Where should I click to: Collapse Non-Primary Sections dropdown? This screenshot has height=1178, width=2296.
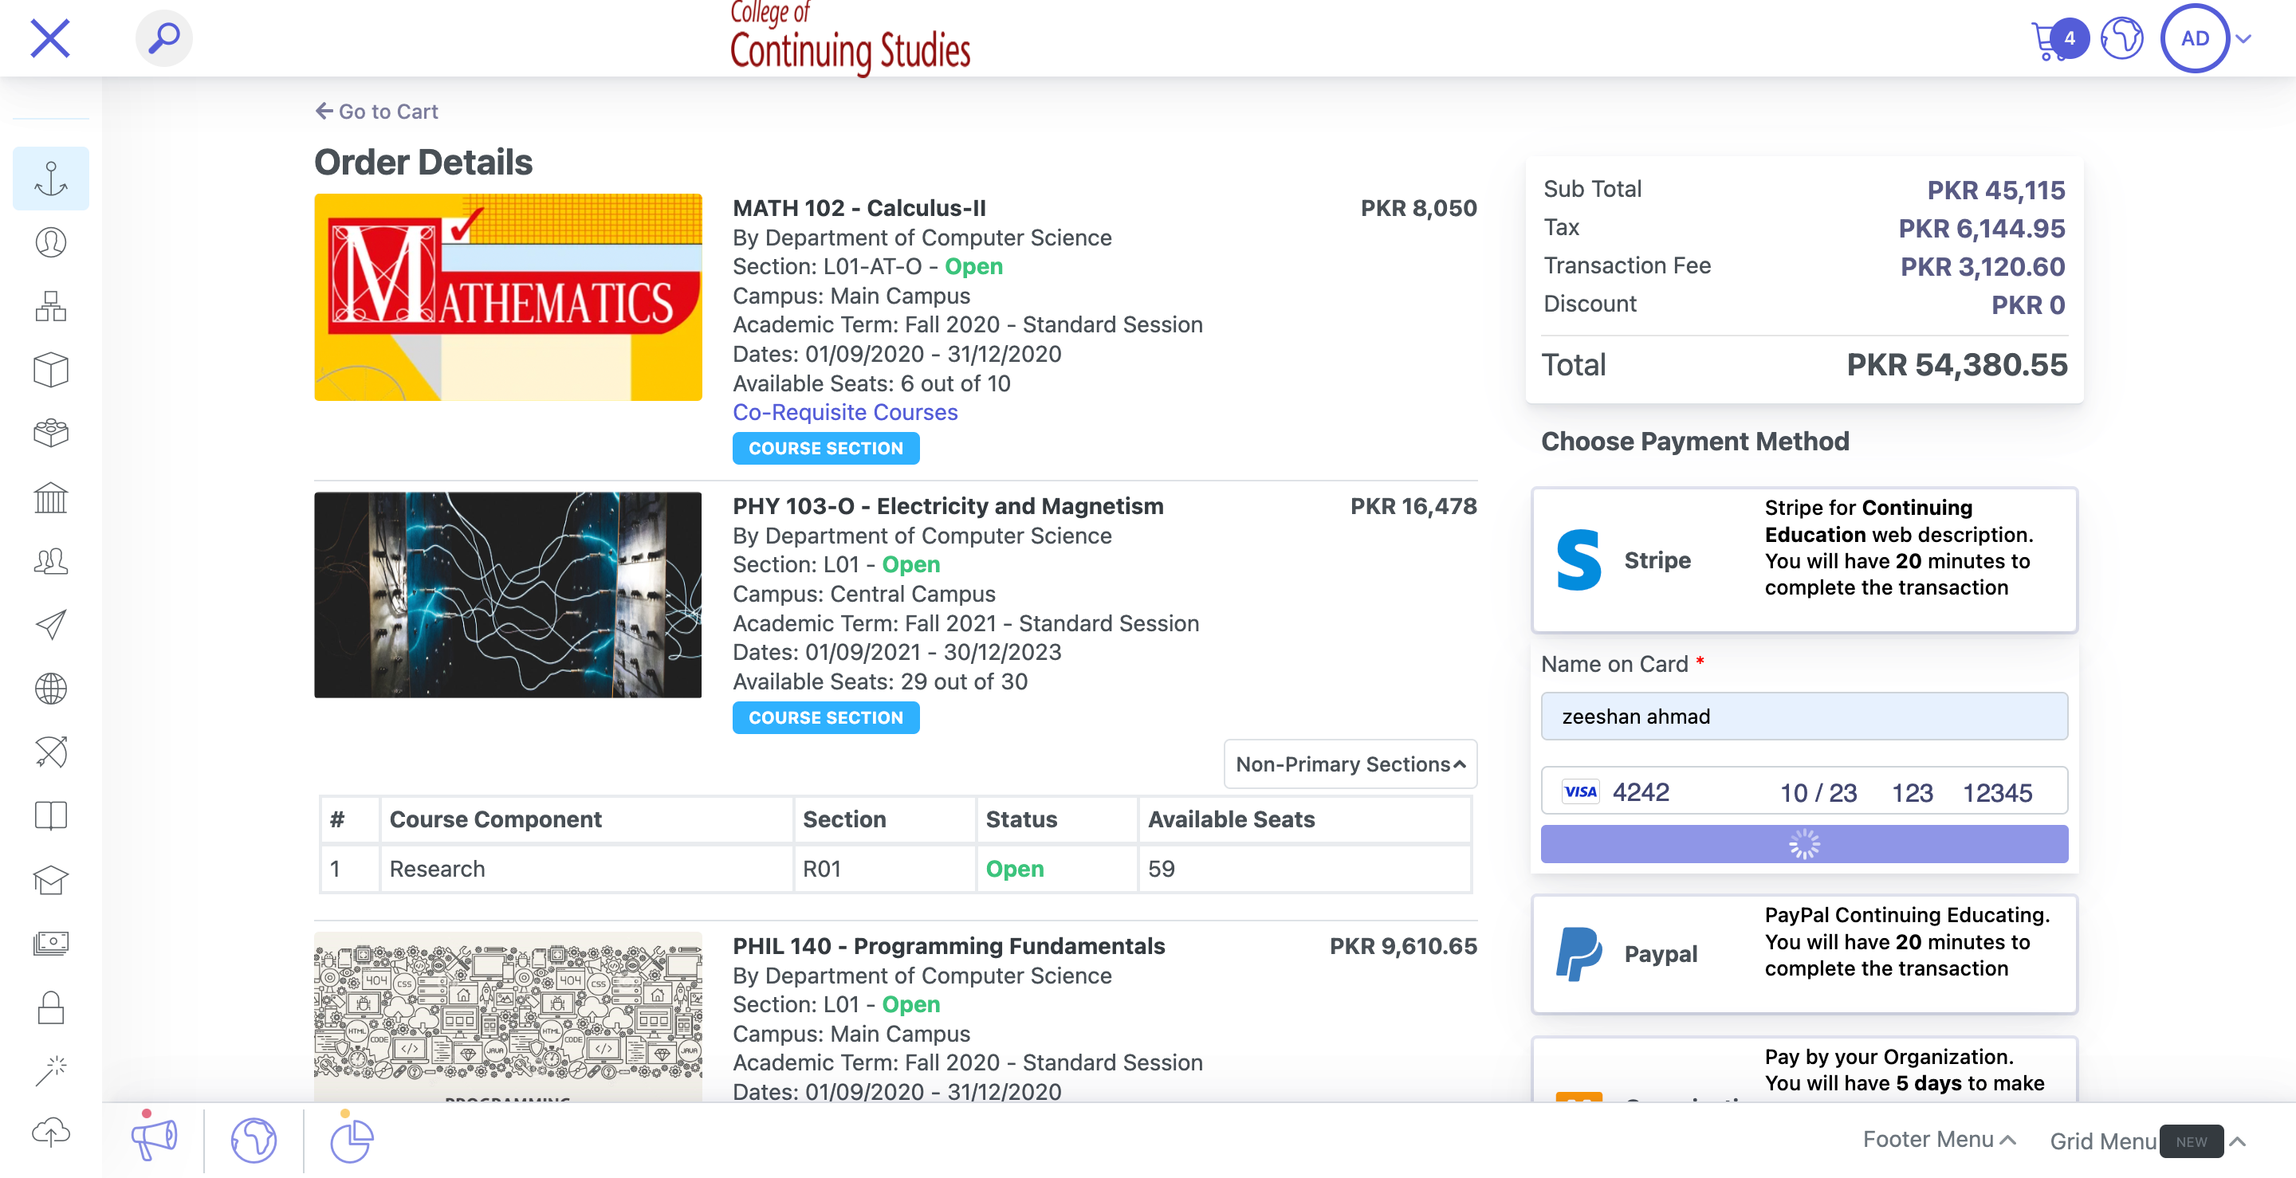[x=1350, y=764]
